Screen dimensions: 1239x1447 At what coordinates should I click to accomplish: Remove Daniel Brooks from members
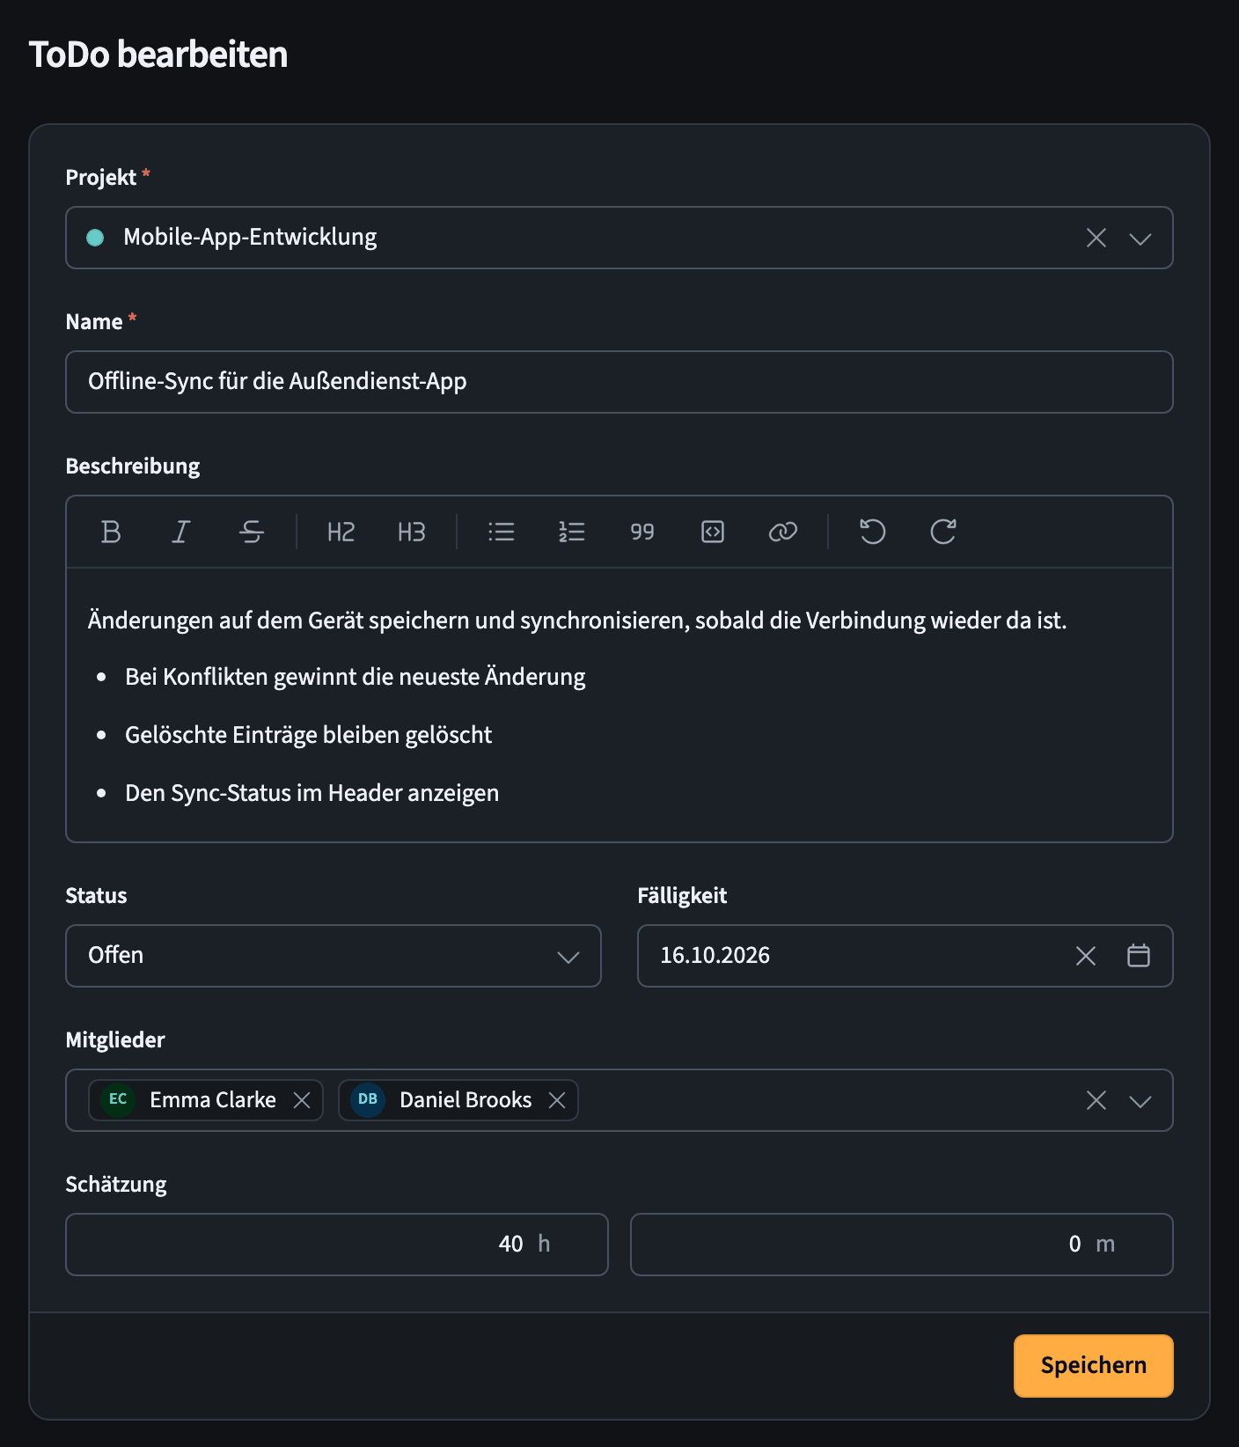tap(557, 1100)
